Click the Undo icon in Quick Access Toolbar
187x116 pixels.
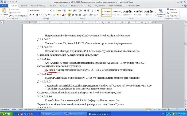pyautogui.click(x=8, y=2)
